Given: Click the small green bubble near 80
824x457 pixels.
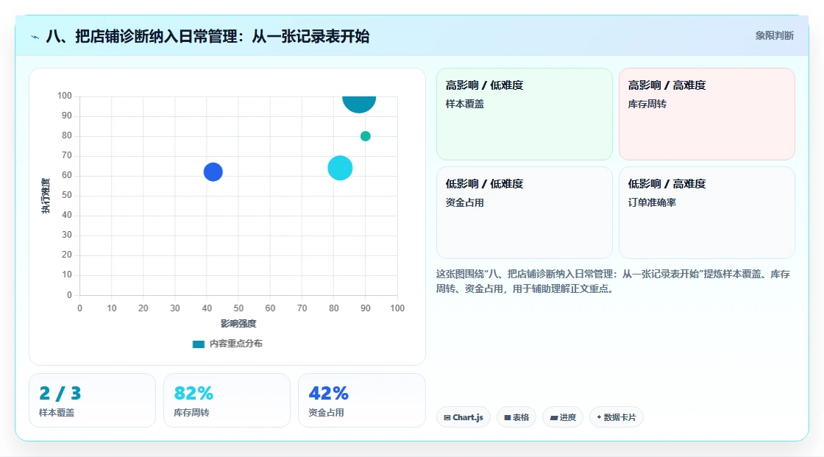Looking at the screenshot, I should pos(365,136).
